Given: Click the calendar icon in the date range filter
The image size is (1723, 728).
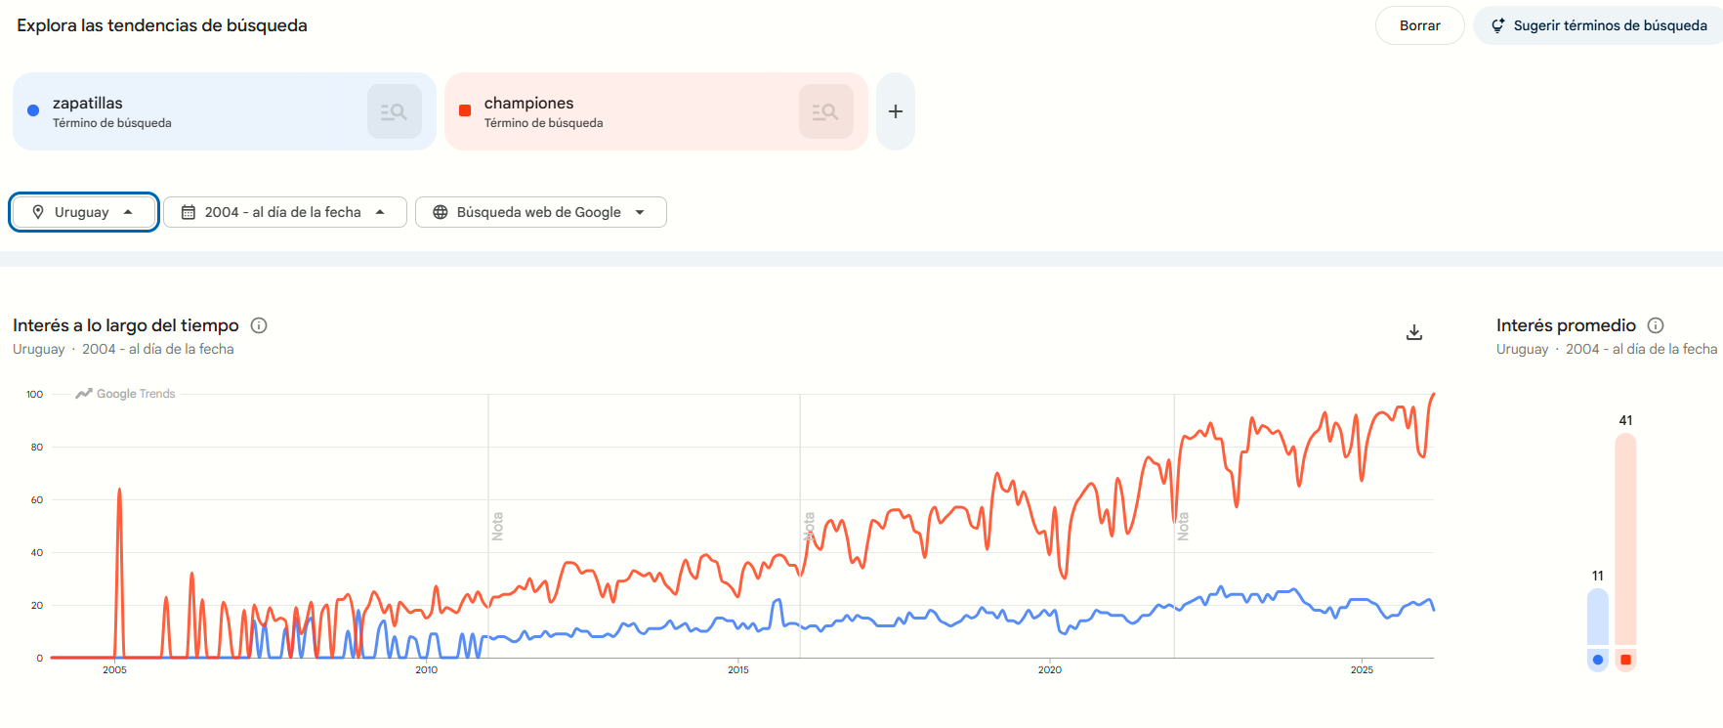Looking at the screenshot, I should click(189, 211).
